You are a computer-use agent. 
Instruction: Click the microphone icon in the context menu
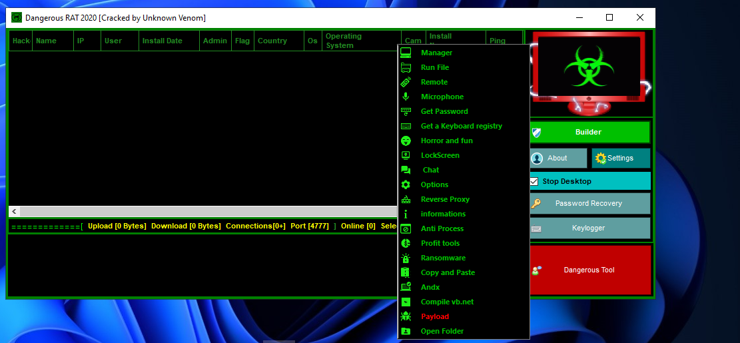click(x=406, y=97)
